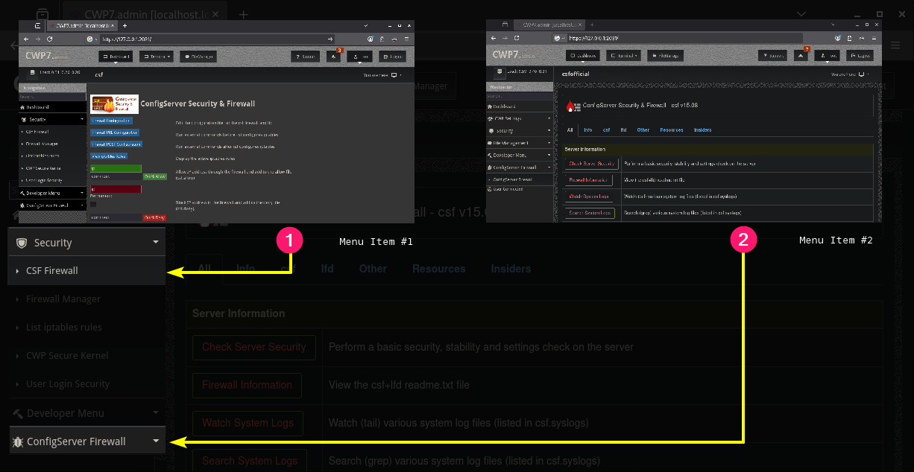This screenshot has width=914, height=472.
Task: Open the Terminal dropdown in the left thumbnail
Action: click(158, 56)
